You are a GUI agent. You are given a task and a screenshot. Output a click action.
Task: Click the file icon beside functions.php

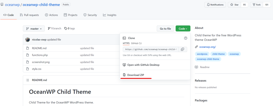pos(27,55)
